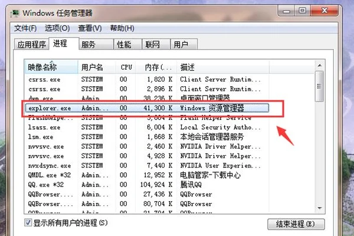Screen dimensions: 354x236
Task: Toggle 显示所有用户的进程 checkbox
Action: 28,222
